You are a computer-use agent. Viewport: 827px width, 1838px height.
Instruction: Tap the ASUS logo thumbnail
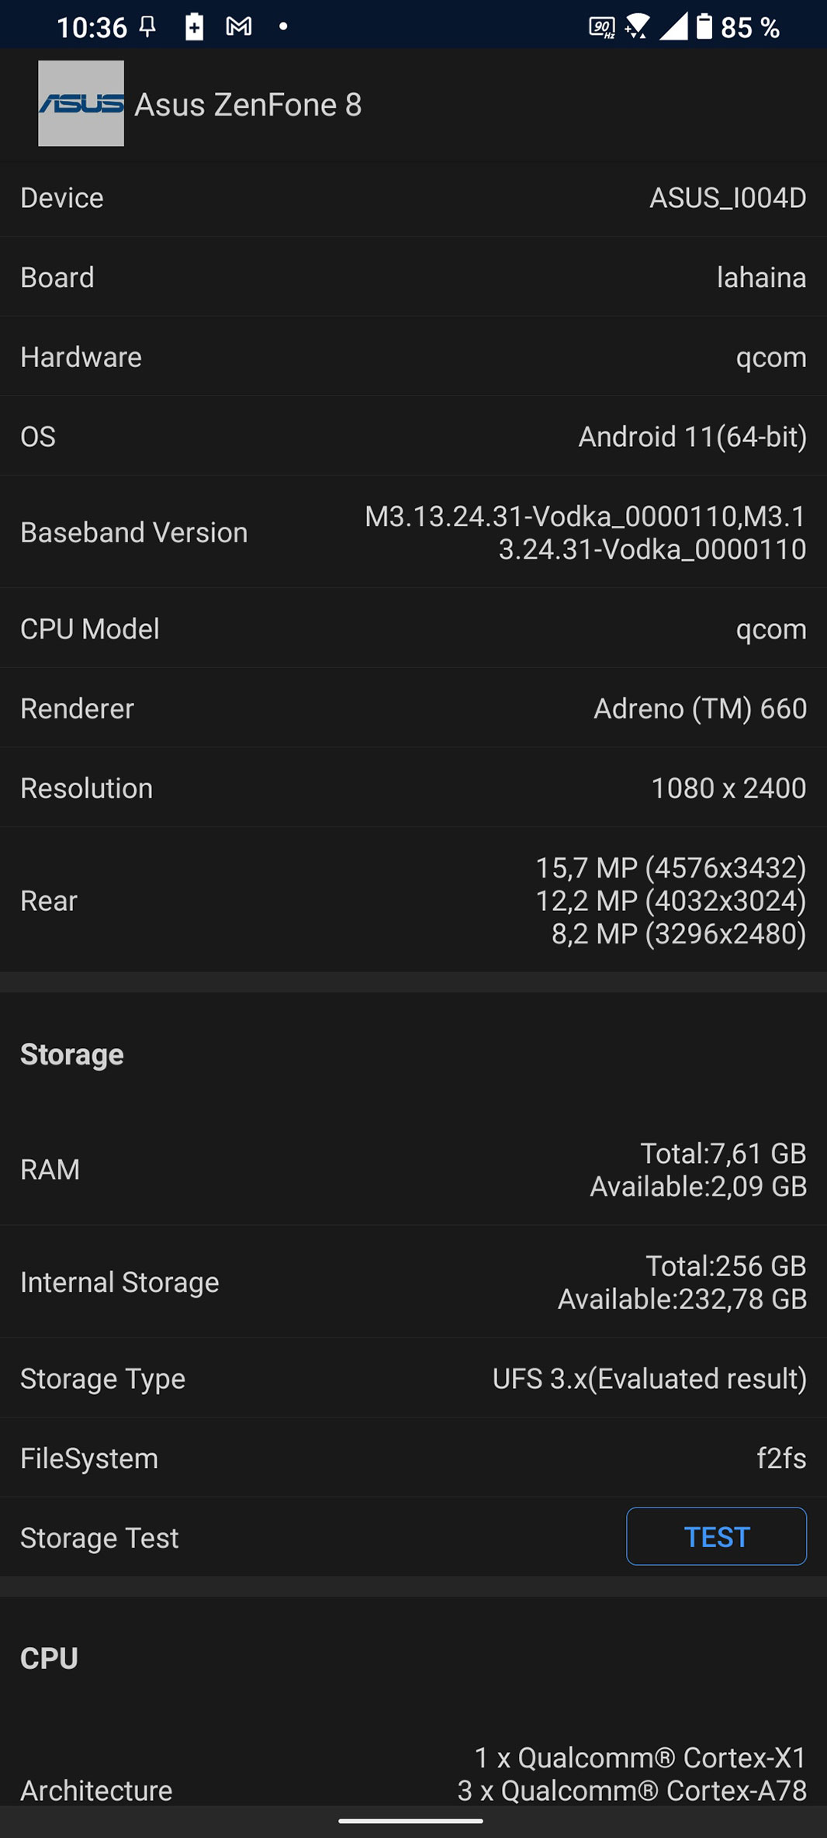[x=81, y=103]
